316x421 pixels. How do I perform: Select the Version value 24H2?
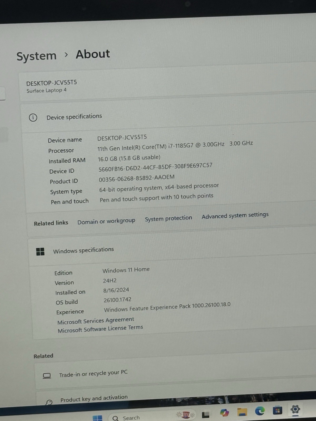(x=110, y=280)
